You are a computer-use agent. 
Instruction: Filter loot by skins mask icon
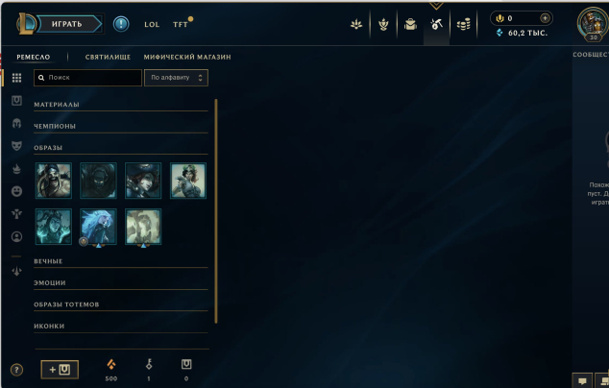click(16, 146)
